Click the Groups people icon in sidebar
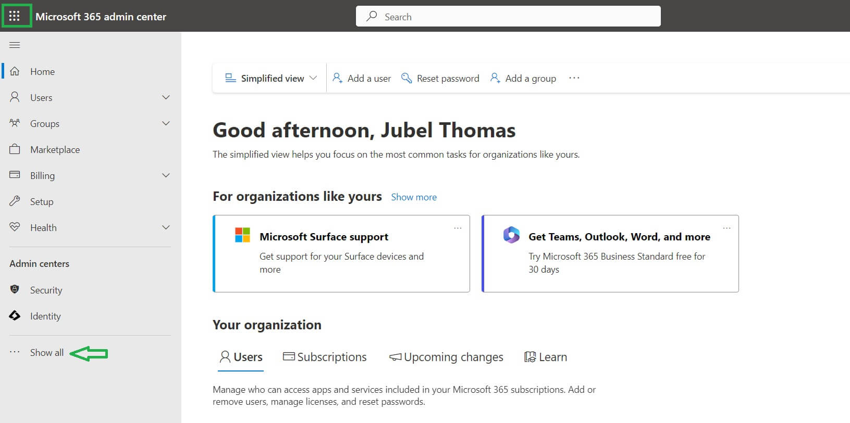This screenshot has height=423, width=850. [15, 123]
